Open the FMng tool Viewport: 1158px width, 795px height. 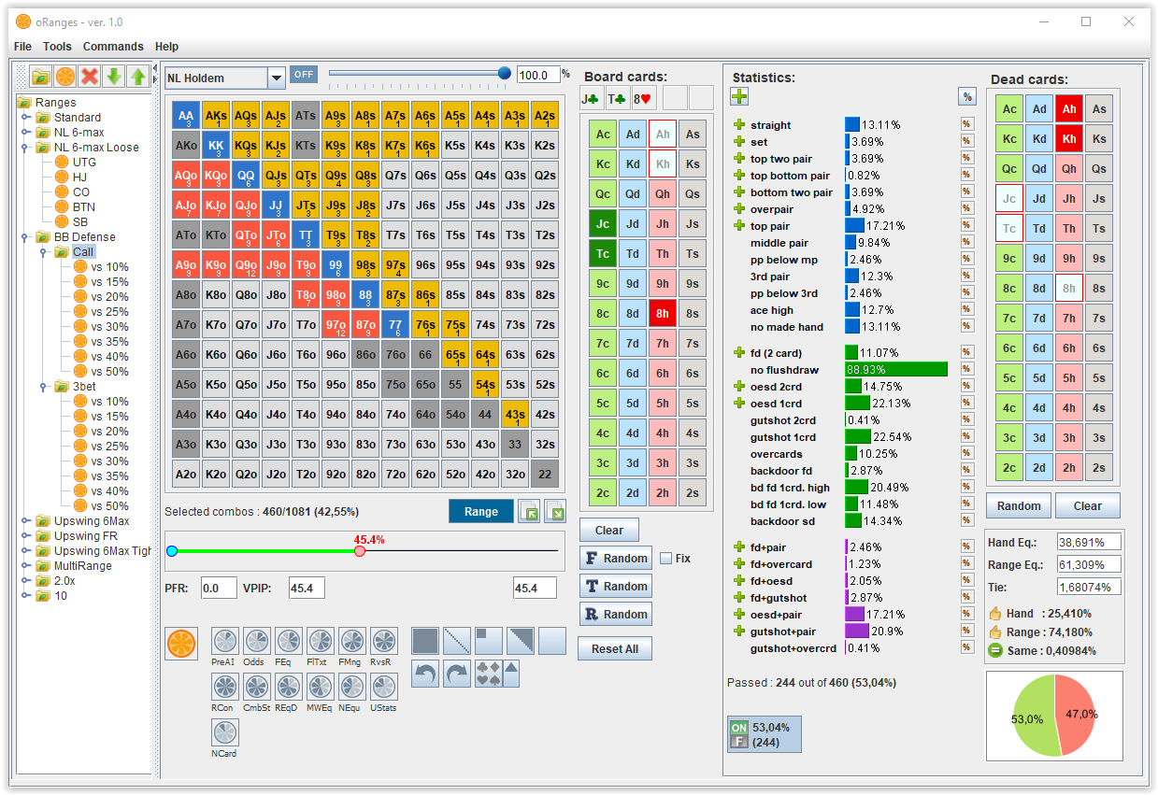point(352,641)
